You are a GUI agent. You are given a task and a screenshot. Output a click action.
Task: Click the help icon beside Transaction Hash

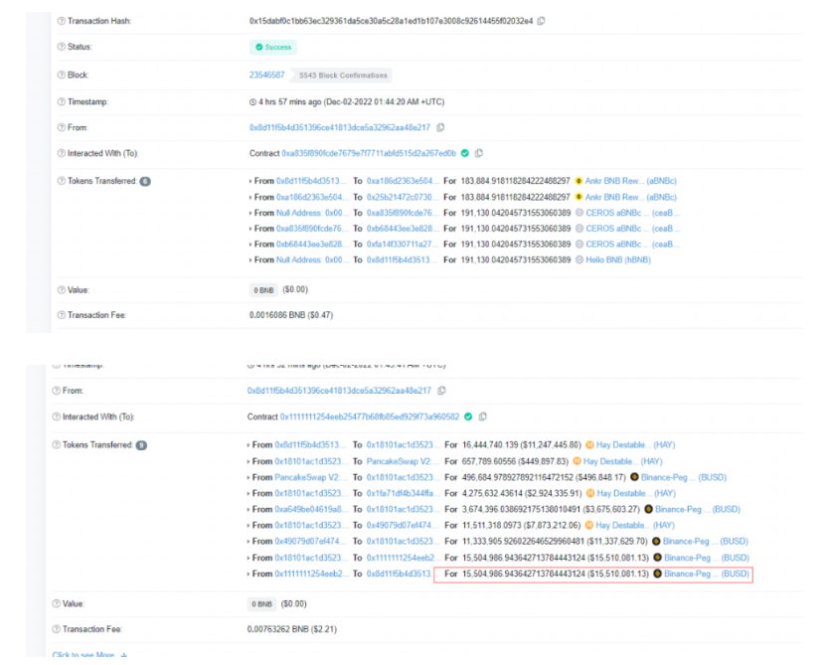tap(62, 21)
